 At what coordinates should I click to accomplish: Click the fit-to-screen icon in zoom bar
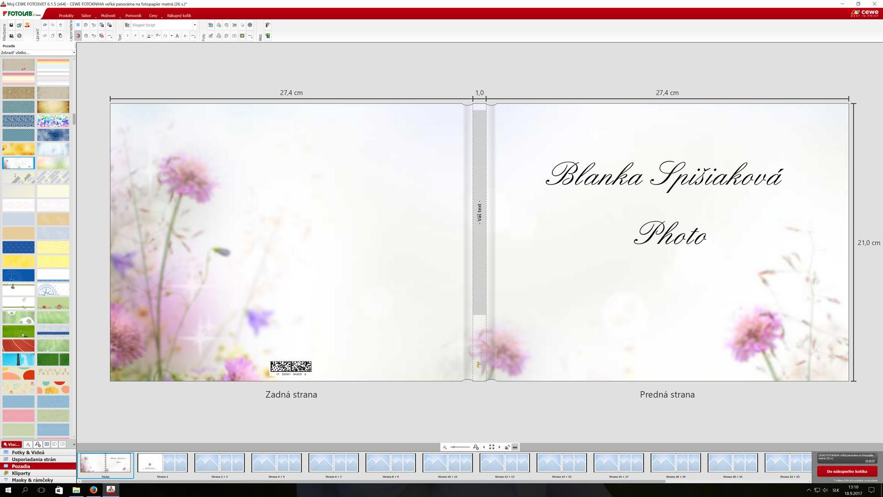pos(492,447)
